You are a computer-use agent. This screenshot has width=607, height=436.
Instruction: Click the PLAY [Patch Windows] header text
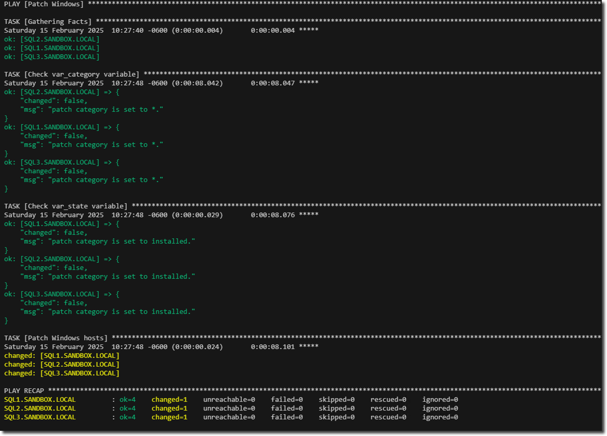[44, 4]
